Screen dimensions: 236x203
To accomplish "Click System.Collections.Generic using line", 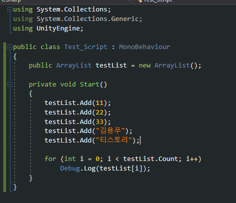I will click(x=77, y=19).
